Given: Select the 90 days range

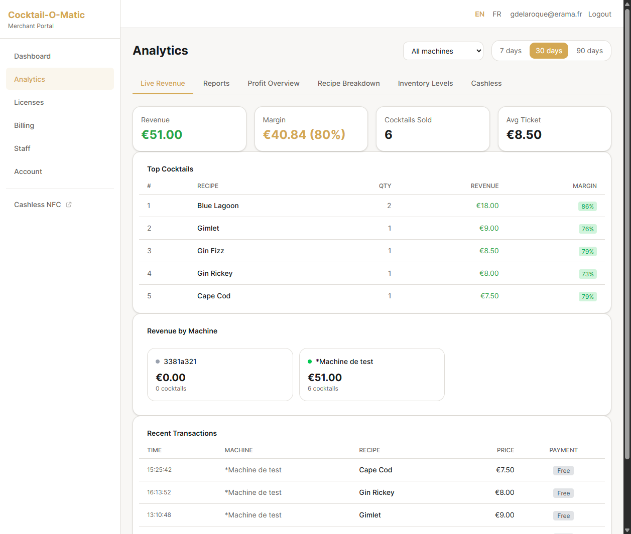Looking at the screenshot, I should pyautogui.click(x=589, y=51).
